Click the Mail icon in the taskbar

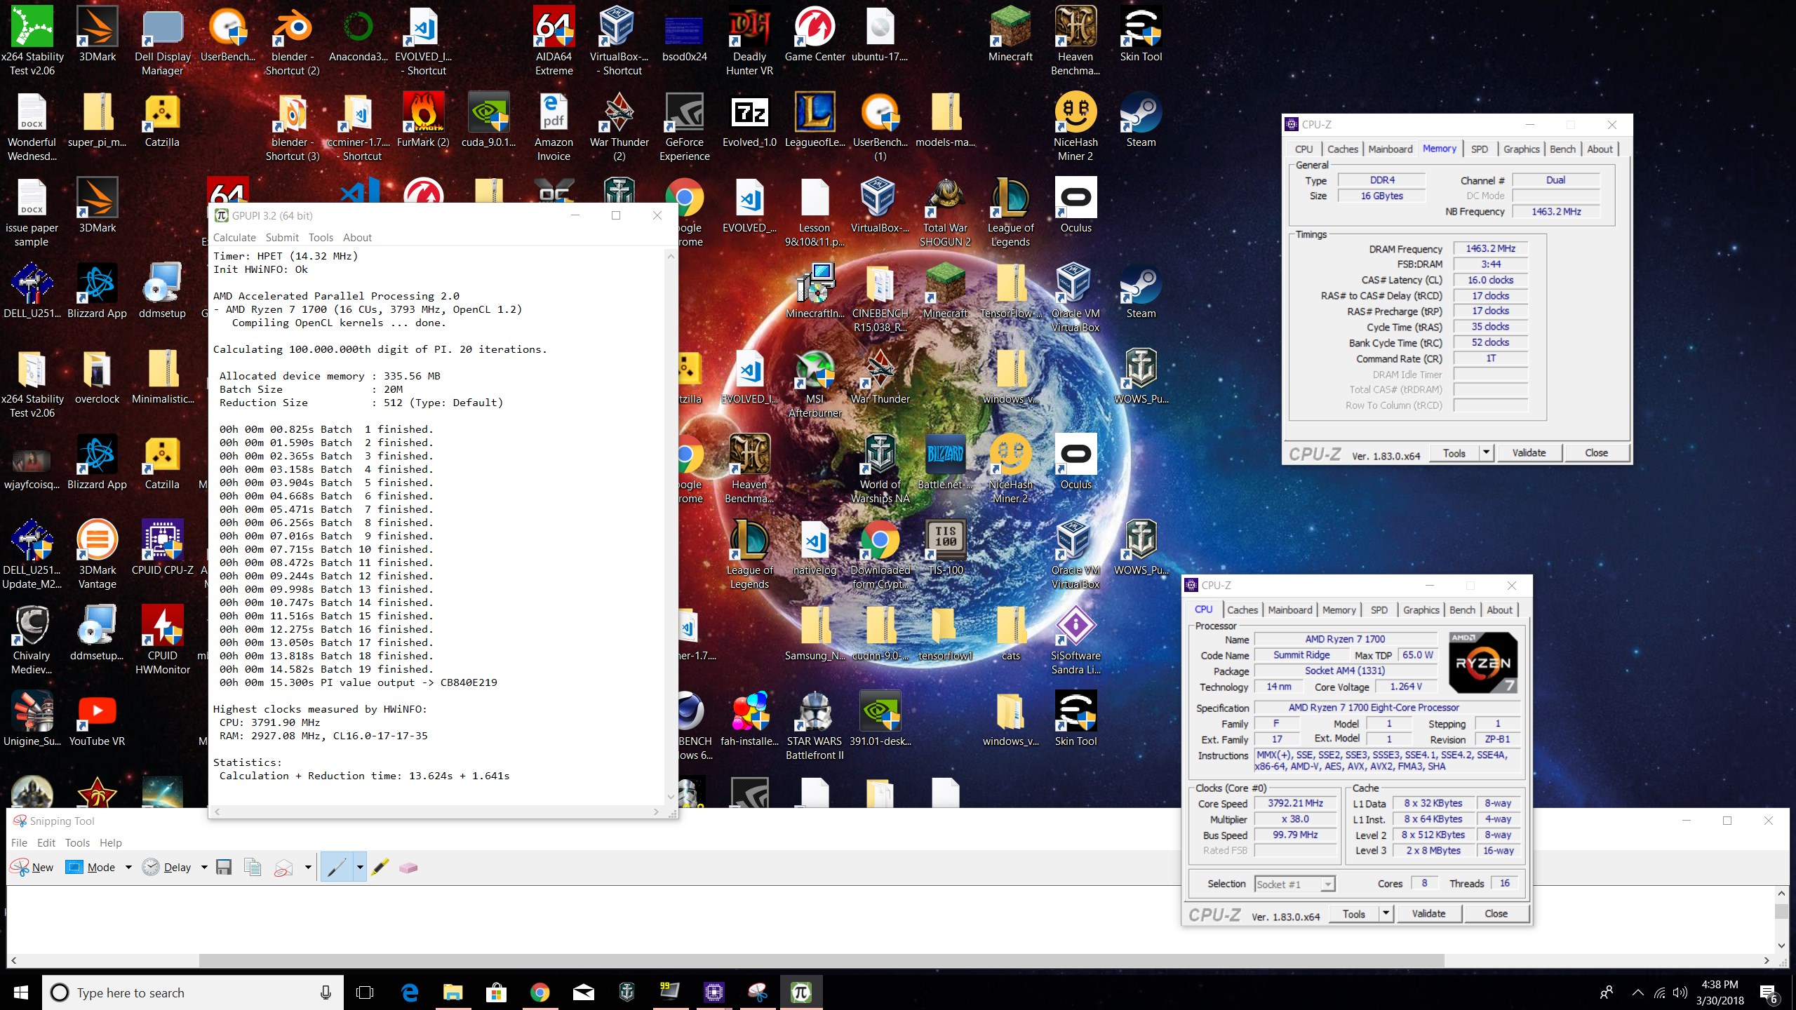pyautogui.click(x=583, y=992)
